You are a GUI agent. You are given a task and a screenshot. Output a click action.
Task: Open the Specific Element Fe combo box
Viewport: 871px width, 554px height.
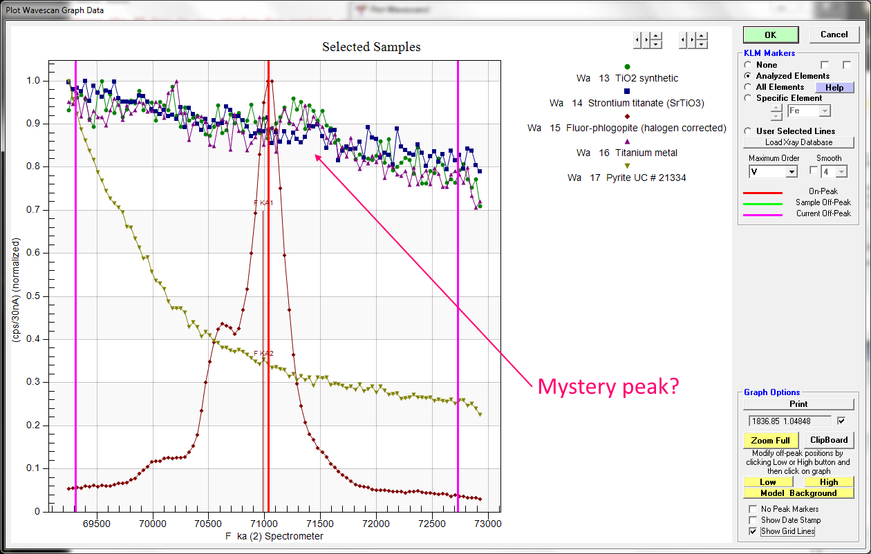[824, 111]
